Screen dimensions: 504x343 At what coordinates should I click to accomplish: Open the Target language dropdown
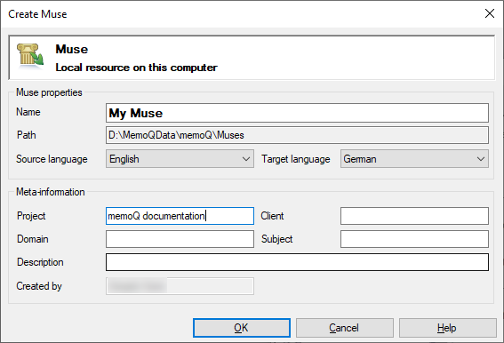point(414,159)
